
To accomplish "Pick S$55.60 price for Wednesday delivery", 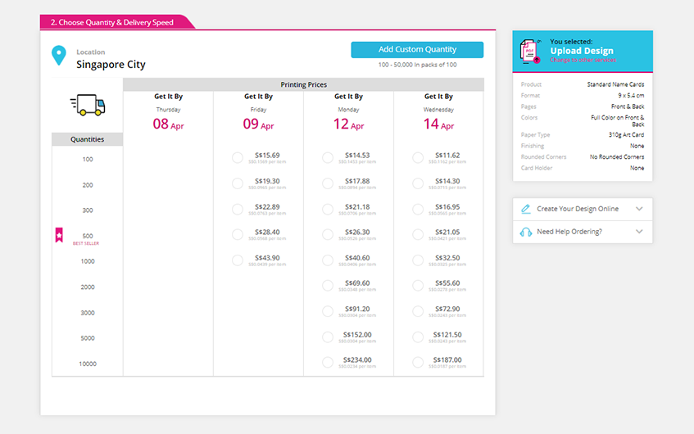I will 418,286.
